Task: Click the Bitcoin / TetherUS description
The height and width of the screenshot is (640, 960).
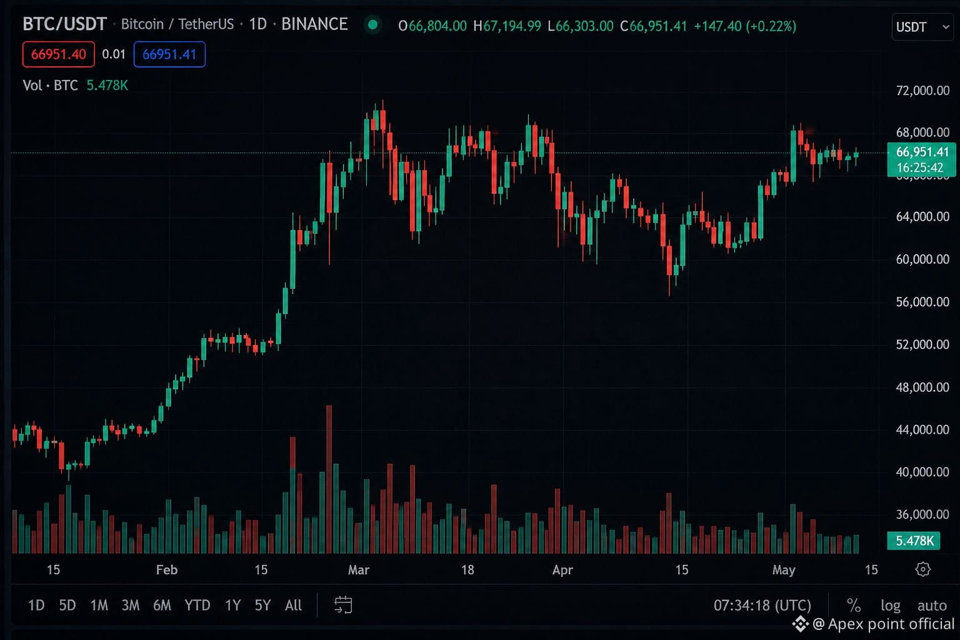Action: tap(177, 24)
